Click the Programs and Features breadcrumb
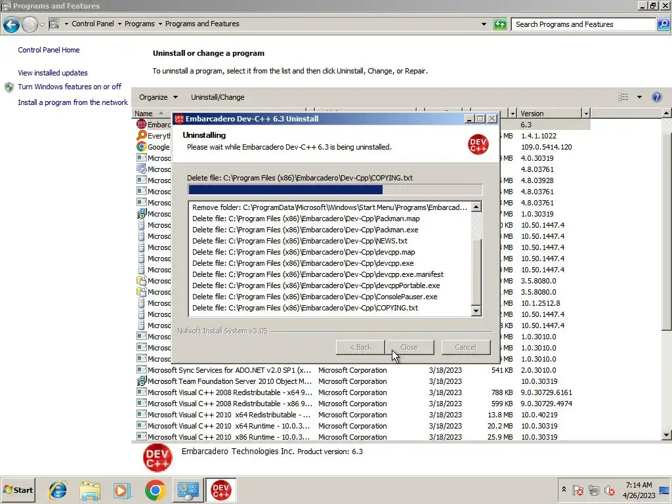 click(x=202, y=24)
